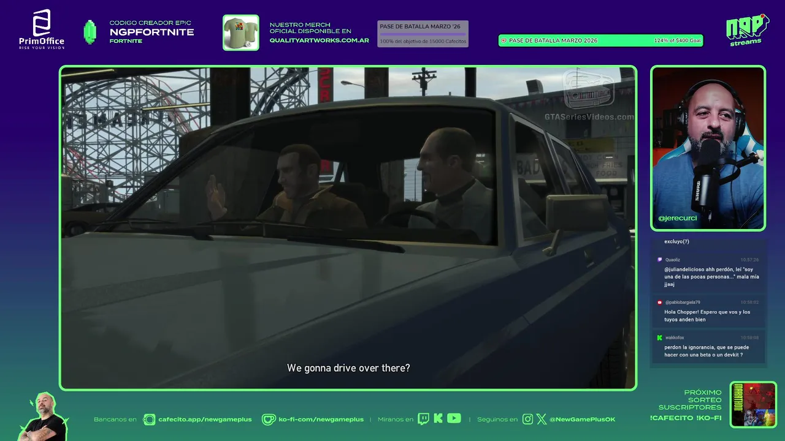Select wakkofox username in chat
Image resolution: width=785 pixels, height=441 pixels.
(675, 337)
